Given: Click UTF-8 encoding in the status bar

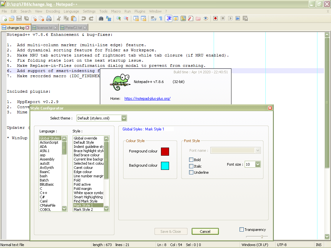Looking at the screenshot, I should click(282, 245).
